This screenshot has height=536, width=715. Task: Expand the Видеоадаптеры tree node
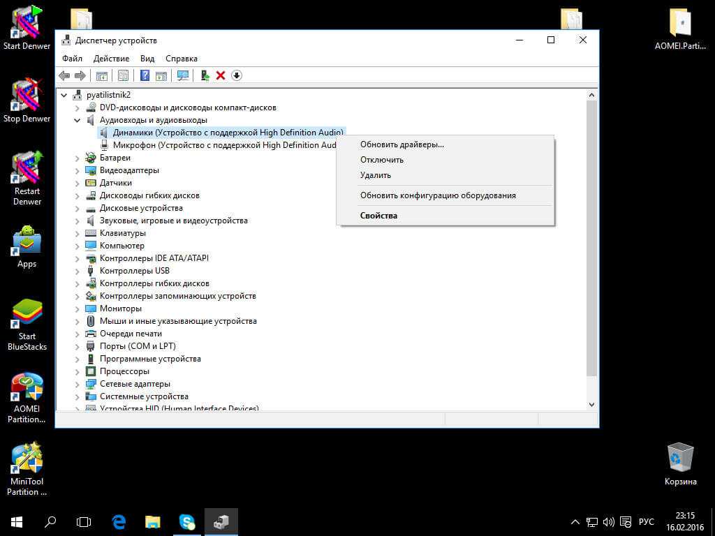78,170
